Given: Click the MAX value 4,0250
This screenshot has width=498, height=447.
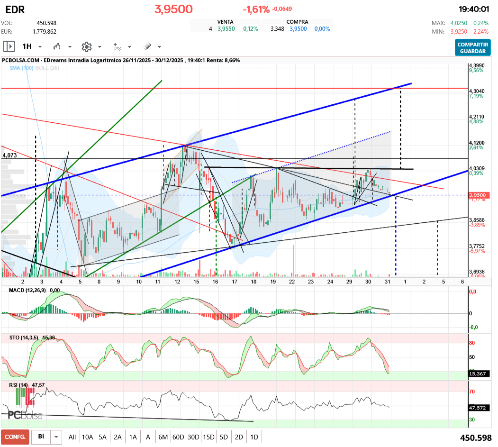Looking at the screenshot, I should click(x=459, y=23).
